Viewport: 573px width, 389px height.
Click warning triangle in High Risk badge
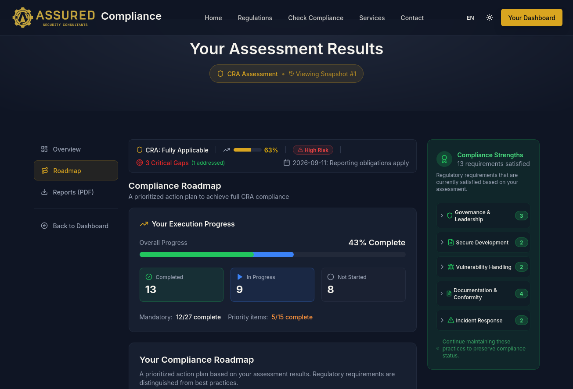click(x=300, y=150)
